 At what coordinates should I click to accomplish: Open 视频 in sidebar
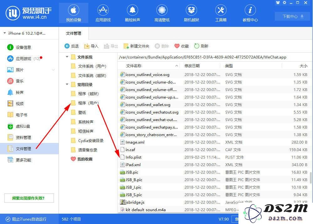tap(15, 104)
